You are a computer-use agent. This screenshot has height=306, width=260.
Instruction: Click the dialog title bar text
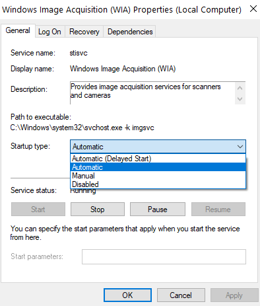pos(121,10)
